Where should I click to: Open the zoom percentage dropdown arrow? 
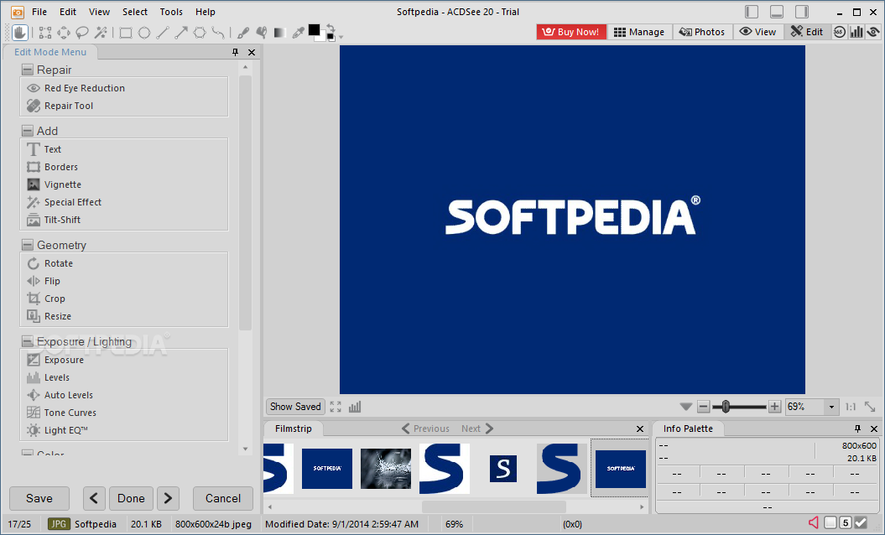point(830,407)
